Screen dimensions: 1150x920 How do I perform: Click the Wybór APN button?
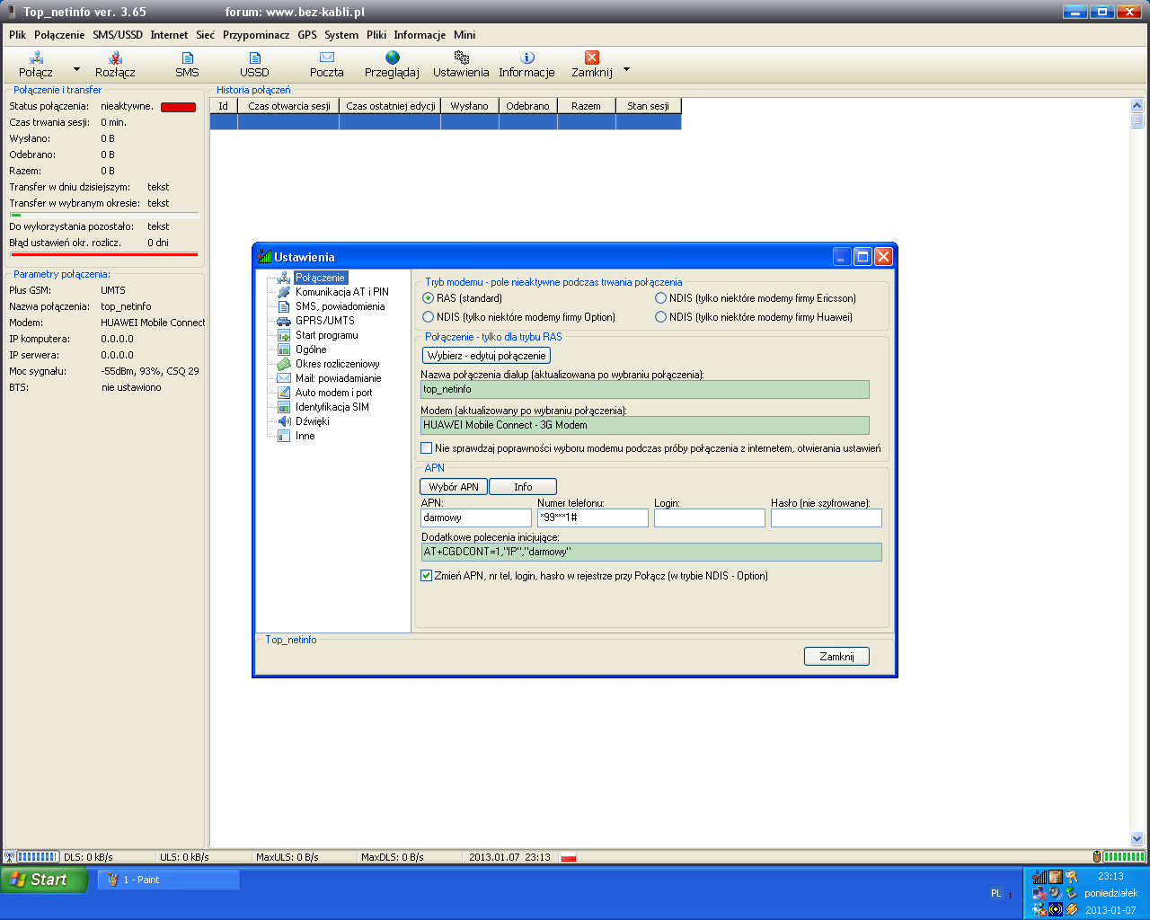coord(454,487)
